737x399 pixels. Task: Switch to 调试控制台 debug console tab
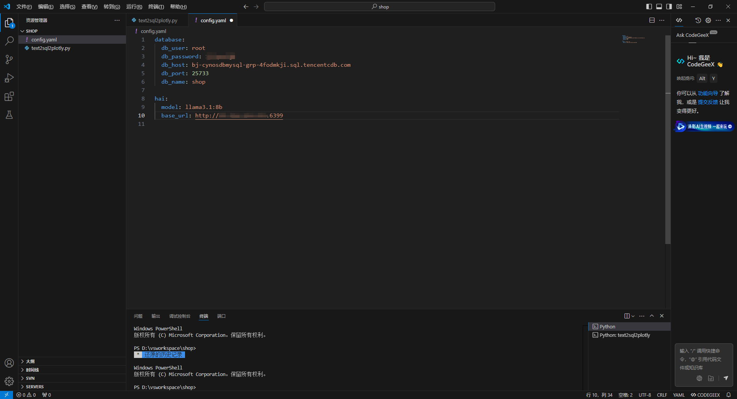(x=180, y=316)
